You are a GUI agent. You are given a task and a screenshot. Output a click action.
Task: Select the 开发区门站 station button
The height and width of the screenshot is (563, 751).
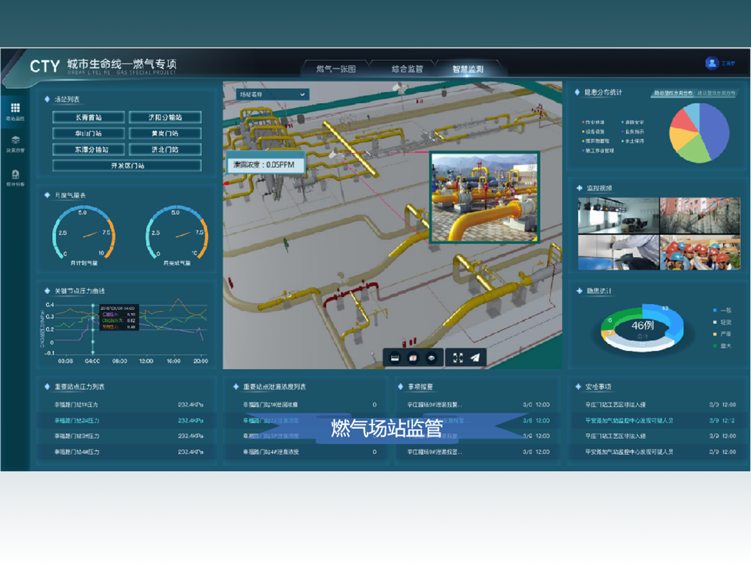[127, 166]
